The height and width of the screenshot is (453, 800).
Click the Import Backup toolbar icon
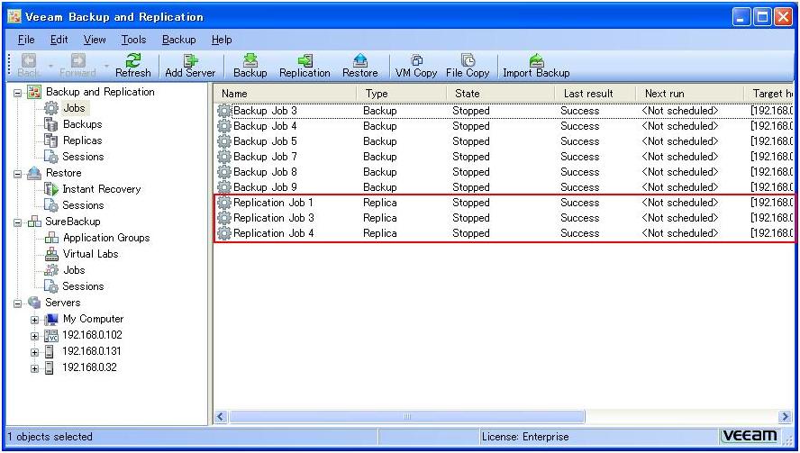pyautogui.click(x=536, y=60)
